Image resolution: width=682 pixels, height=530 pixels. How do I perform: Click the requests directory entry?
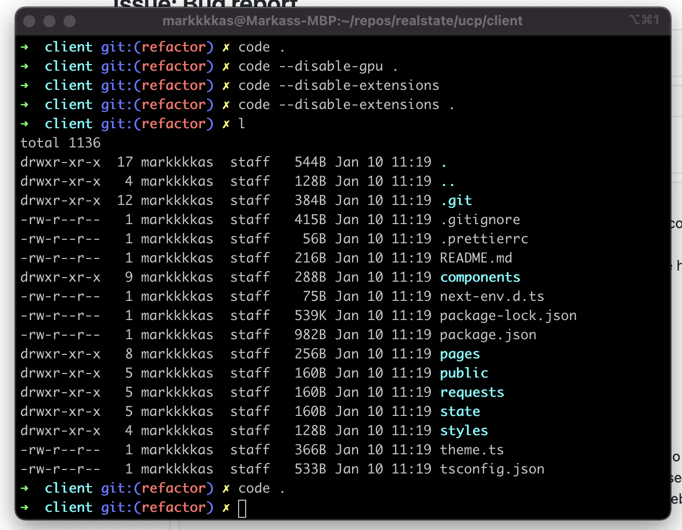(472, 392)
